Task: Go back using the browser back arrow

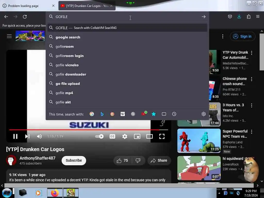Action: [6, 17]
